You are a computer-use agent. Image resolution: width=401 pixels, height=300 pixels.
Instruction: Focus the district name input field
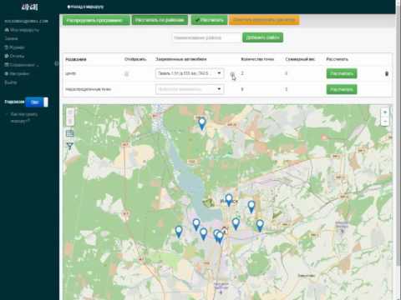point(206,37)
